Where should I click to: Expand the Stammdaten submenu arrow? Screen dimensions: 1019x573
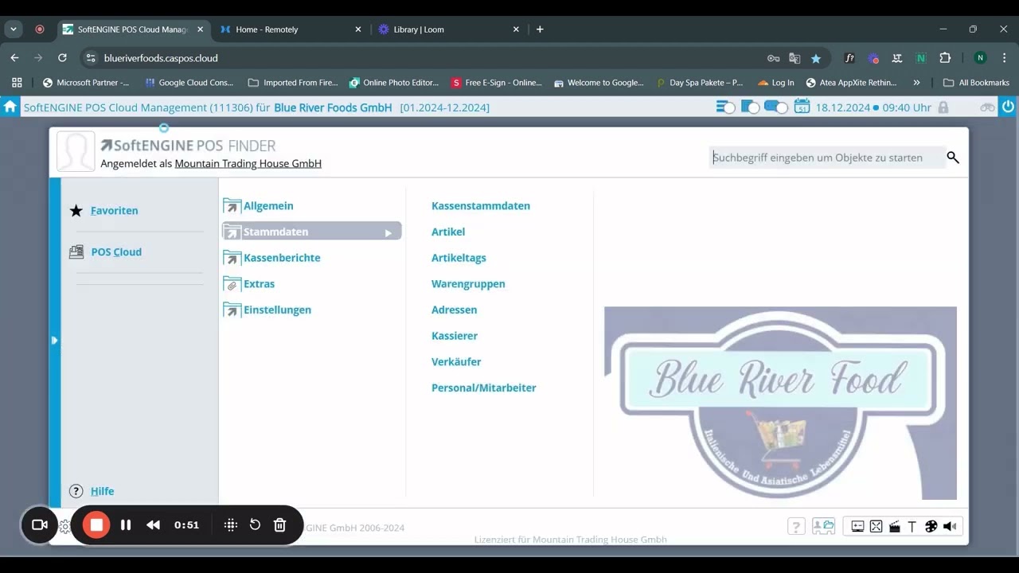(x=388, y=232)
